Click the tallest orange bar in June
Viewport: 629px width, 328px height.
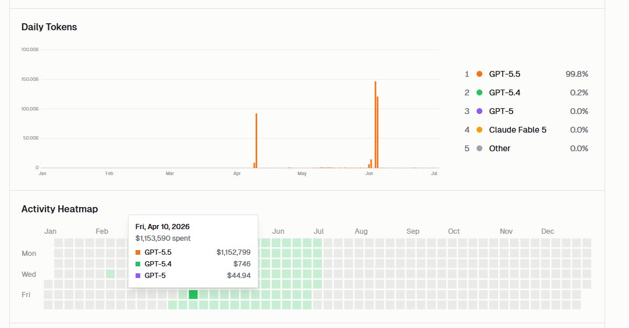[x=375, y=124]
